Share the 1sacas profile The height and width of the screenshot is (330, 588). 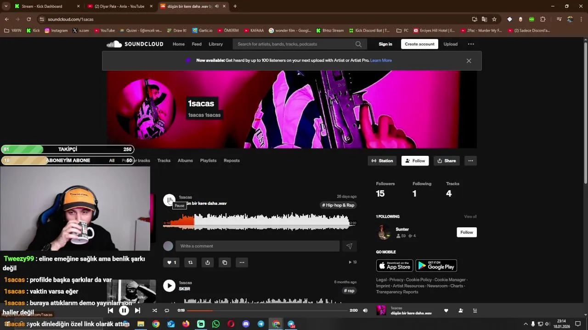click(447, 161)
